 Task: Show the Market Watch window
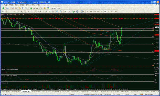click(x=13, y=8)
